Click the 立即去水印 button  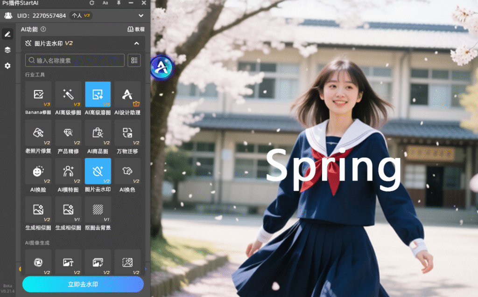point(83,284)
